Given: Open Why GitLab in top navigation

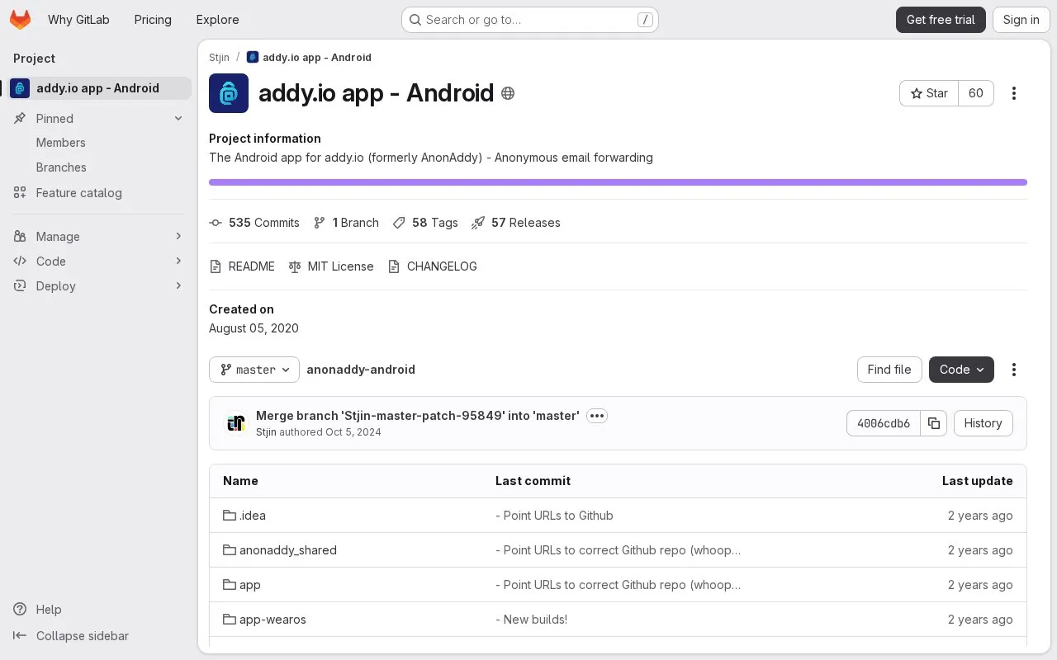Looking at the screenshot, I should (78, 20).
